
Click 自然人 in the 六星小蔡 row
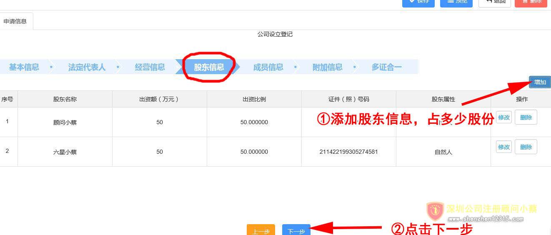443,152
